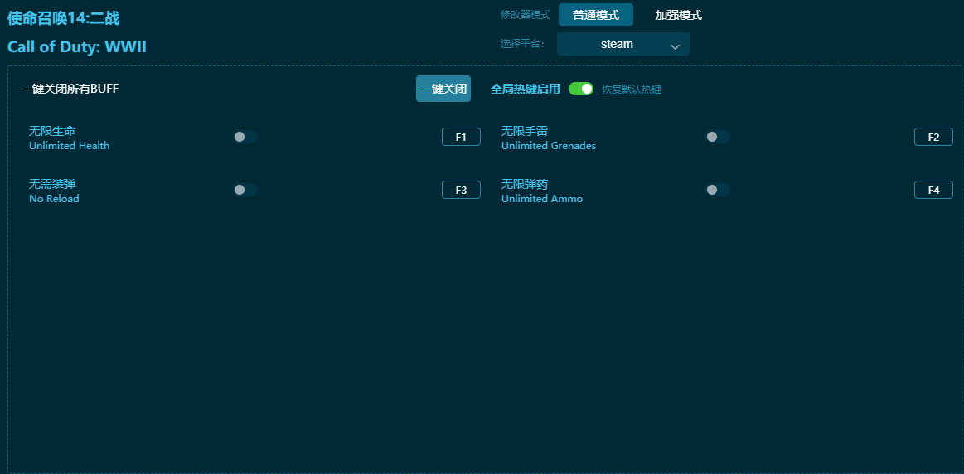The width and height of the screenshot is (964, 474).
Task: Turn on the Unlimited Ammo toggle
Action: pos(717,190)
